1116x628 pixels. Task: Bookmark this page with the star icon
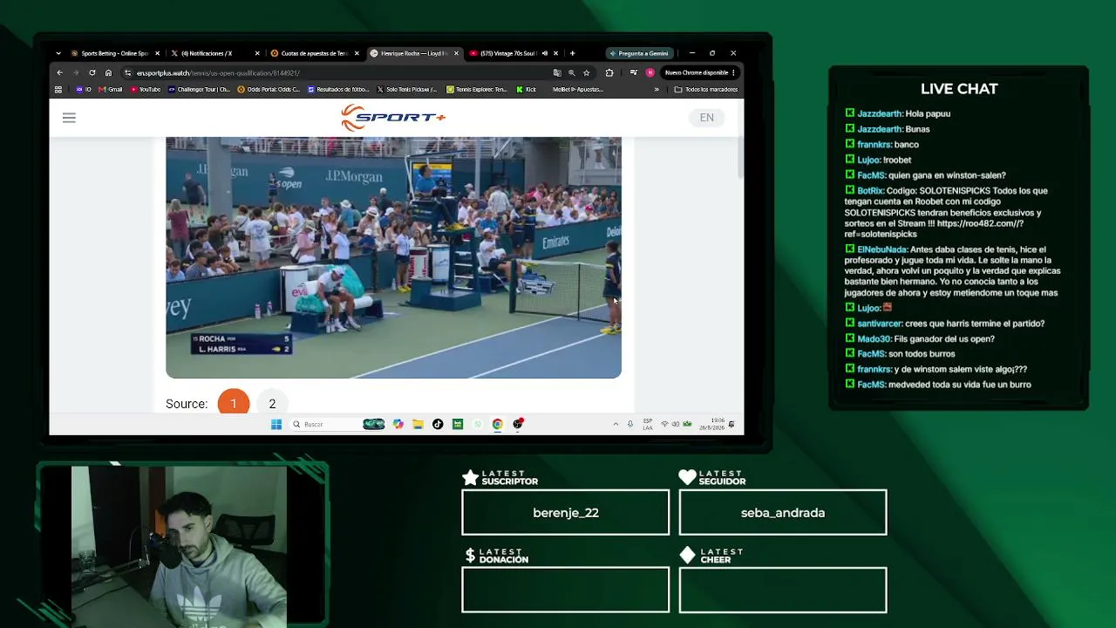click(587, 72)
